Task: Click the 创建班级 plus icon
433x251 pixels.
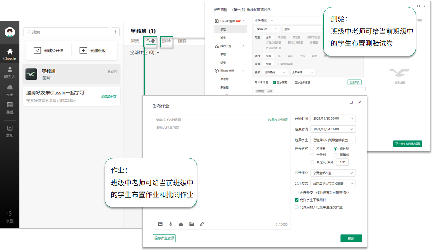Action: pyautogui.click(x=83, y=50)
